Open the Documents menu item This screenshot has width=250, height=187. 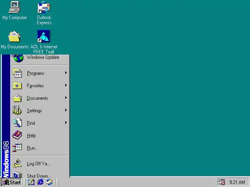click(x=40, y=98)
